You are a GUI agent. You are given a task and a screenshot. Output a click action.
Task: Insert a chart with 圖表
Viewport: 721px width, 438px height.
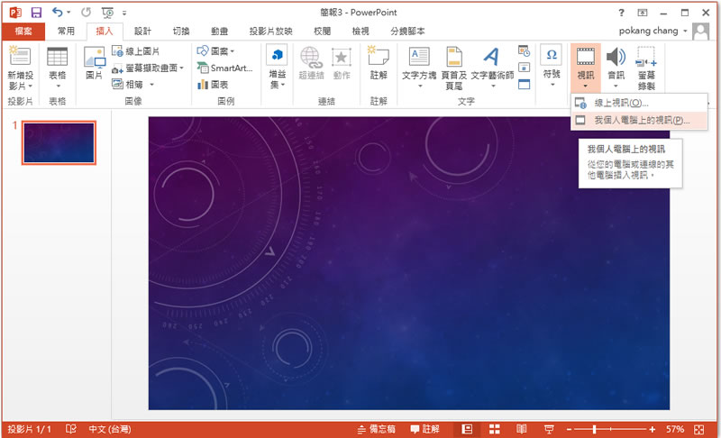coord(213,85)
